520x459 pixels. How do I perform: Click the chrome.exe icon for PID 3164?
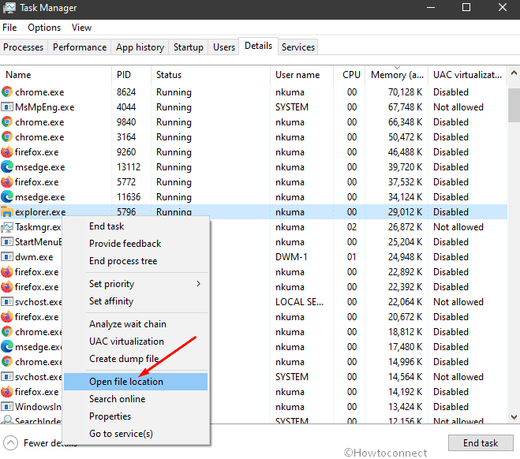[7, 137]
